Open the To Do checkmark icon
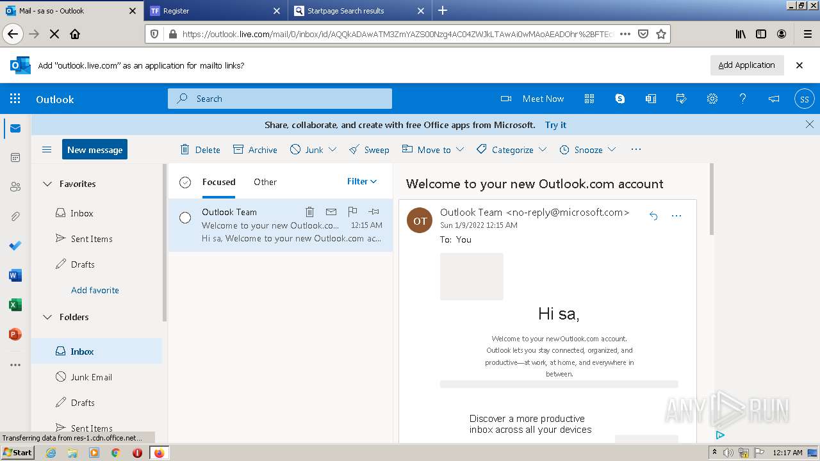This screenshot has height=461, width=820. [x=15, y=246]
